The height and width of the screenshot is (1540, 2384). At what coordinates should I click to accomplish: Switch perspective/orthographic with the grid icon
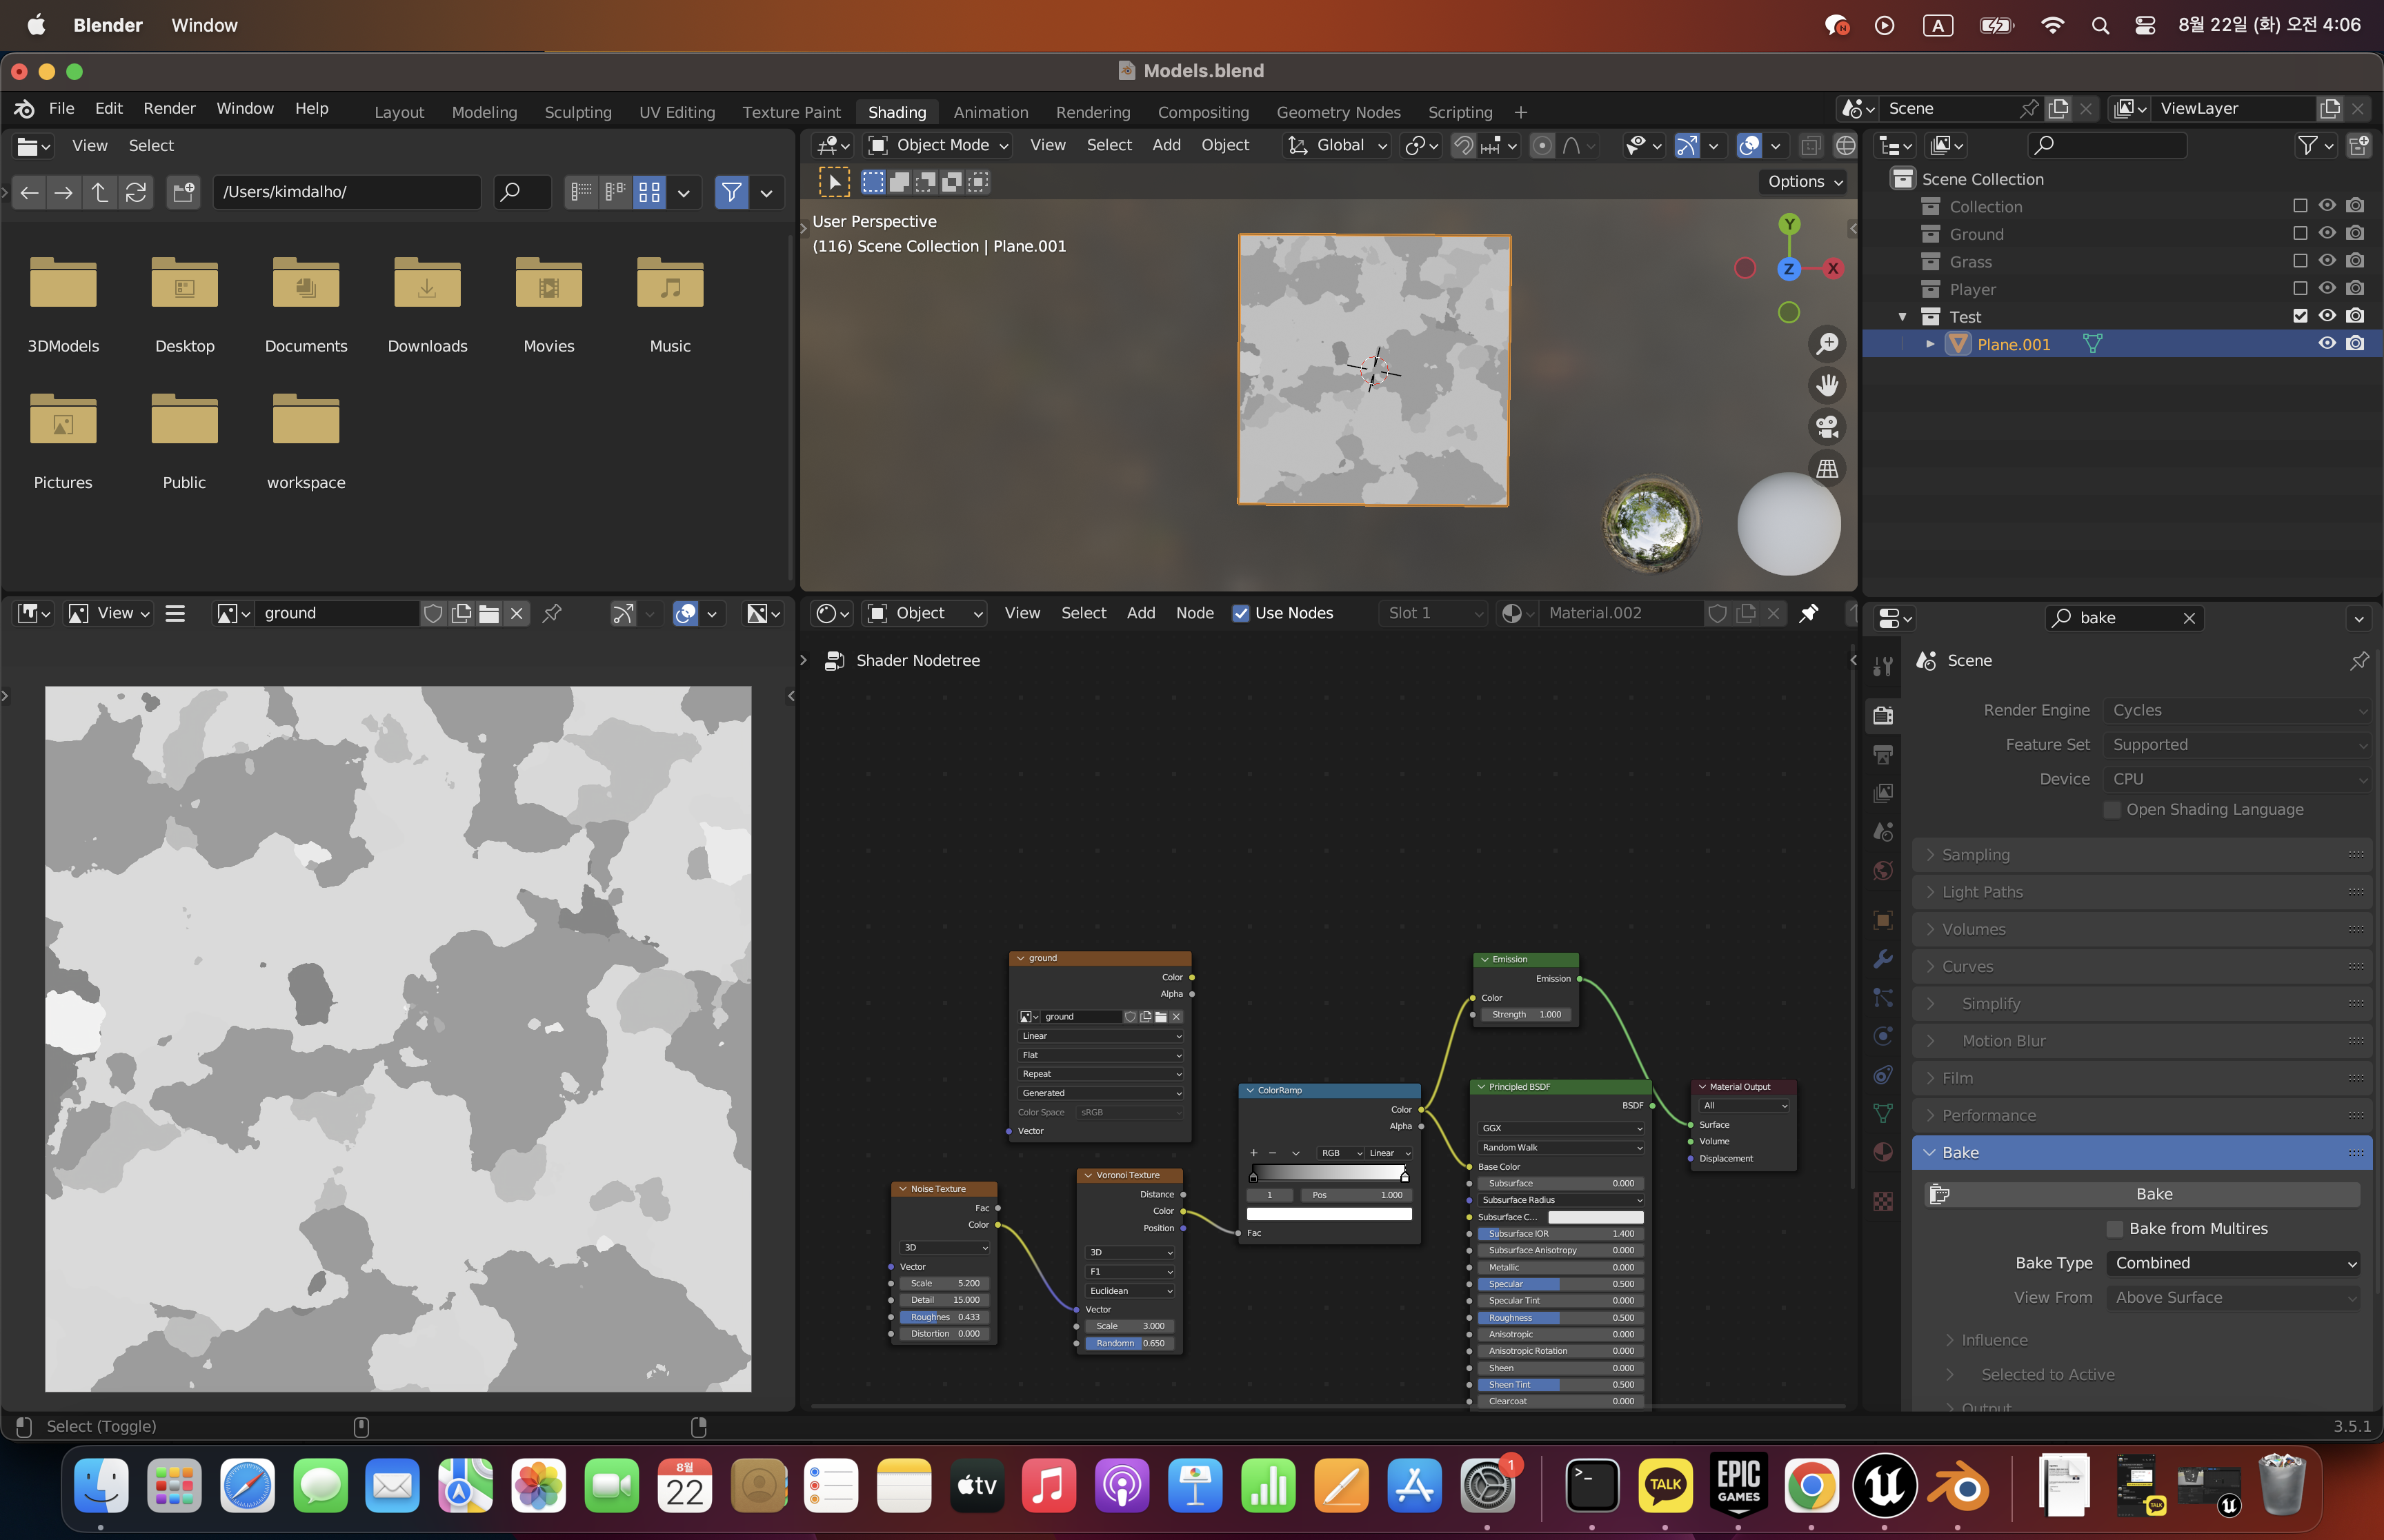[1827, 468]
